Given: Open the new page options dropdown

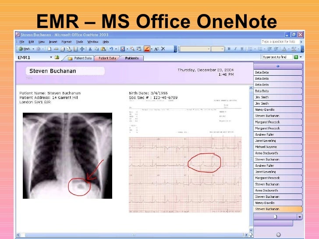Looking at the screenshot, I should [x=300, y=217].
